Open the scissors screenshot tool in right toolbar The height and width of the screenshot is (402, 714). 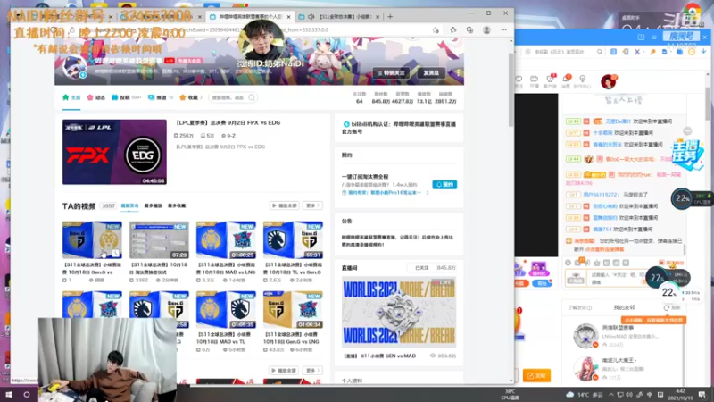(637, 52)
